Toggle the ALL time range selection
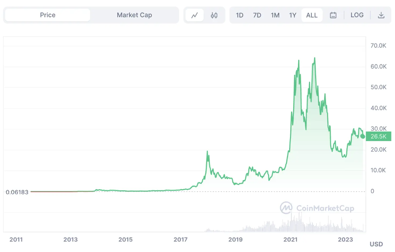The image size is (395, 252). click(x=312, y=15)
